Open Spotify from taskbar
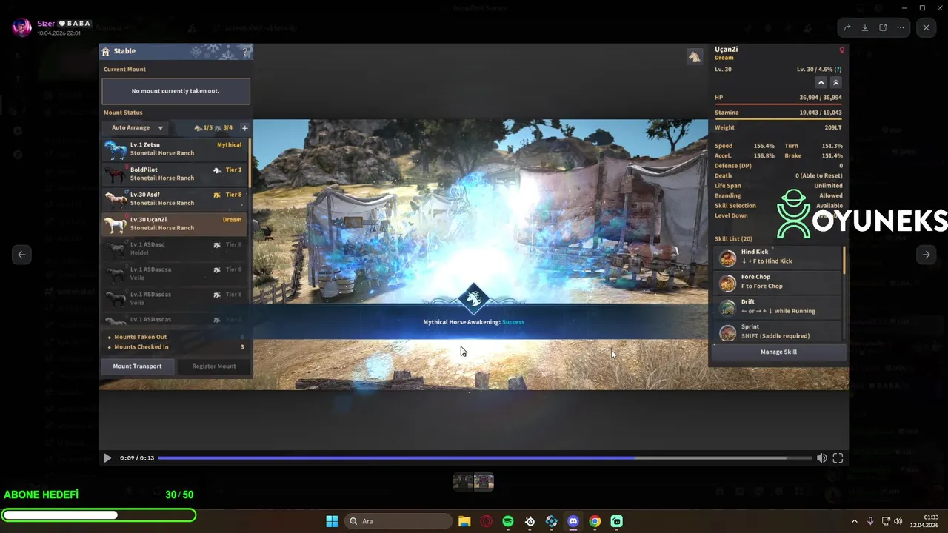The width and height of the screenshot is (948, 533). click(x=508, y=521)
